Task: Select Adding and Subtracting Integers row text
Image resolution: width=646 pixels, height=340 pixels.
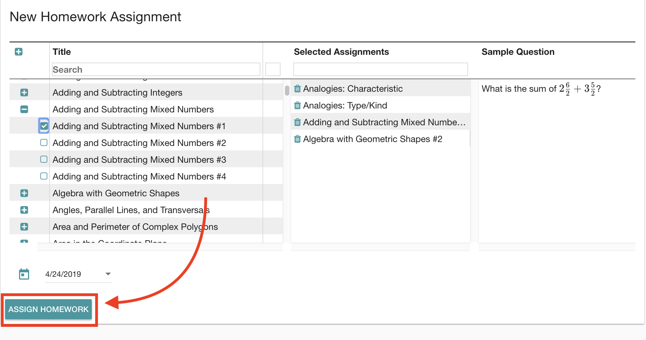Action: (x=118, y=93)
